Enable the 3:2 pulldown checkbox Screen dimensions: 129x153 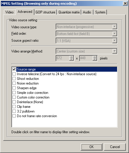tap(14, 111)
